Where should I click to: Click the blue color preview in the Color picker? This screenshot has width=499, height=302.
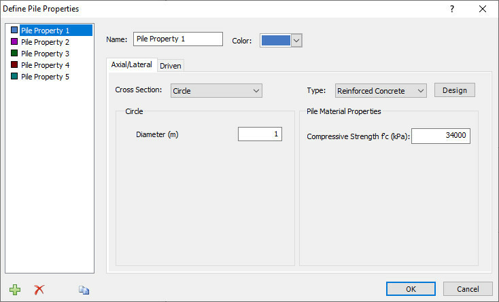275,41
